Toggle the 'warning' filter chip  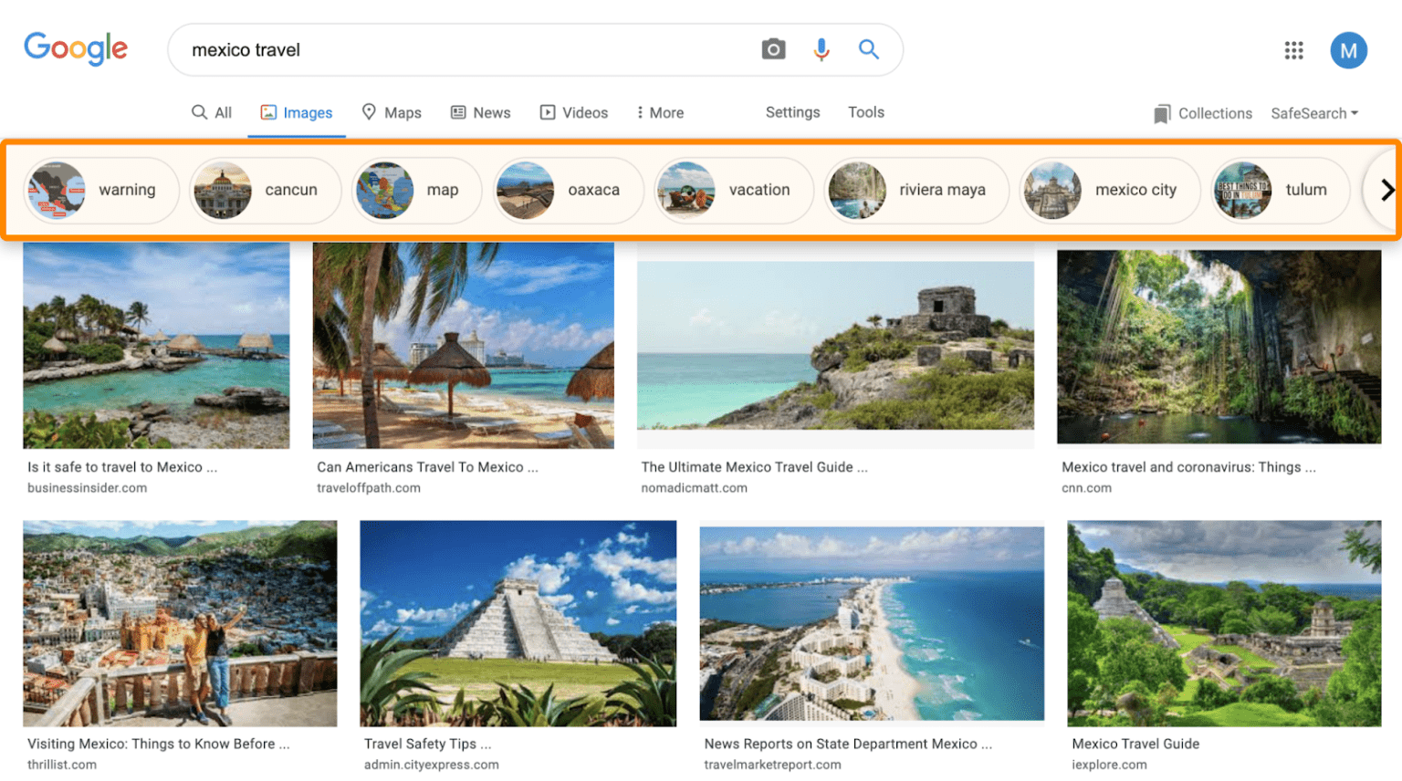pyautogui.click(x=100, y=190)
